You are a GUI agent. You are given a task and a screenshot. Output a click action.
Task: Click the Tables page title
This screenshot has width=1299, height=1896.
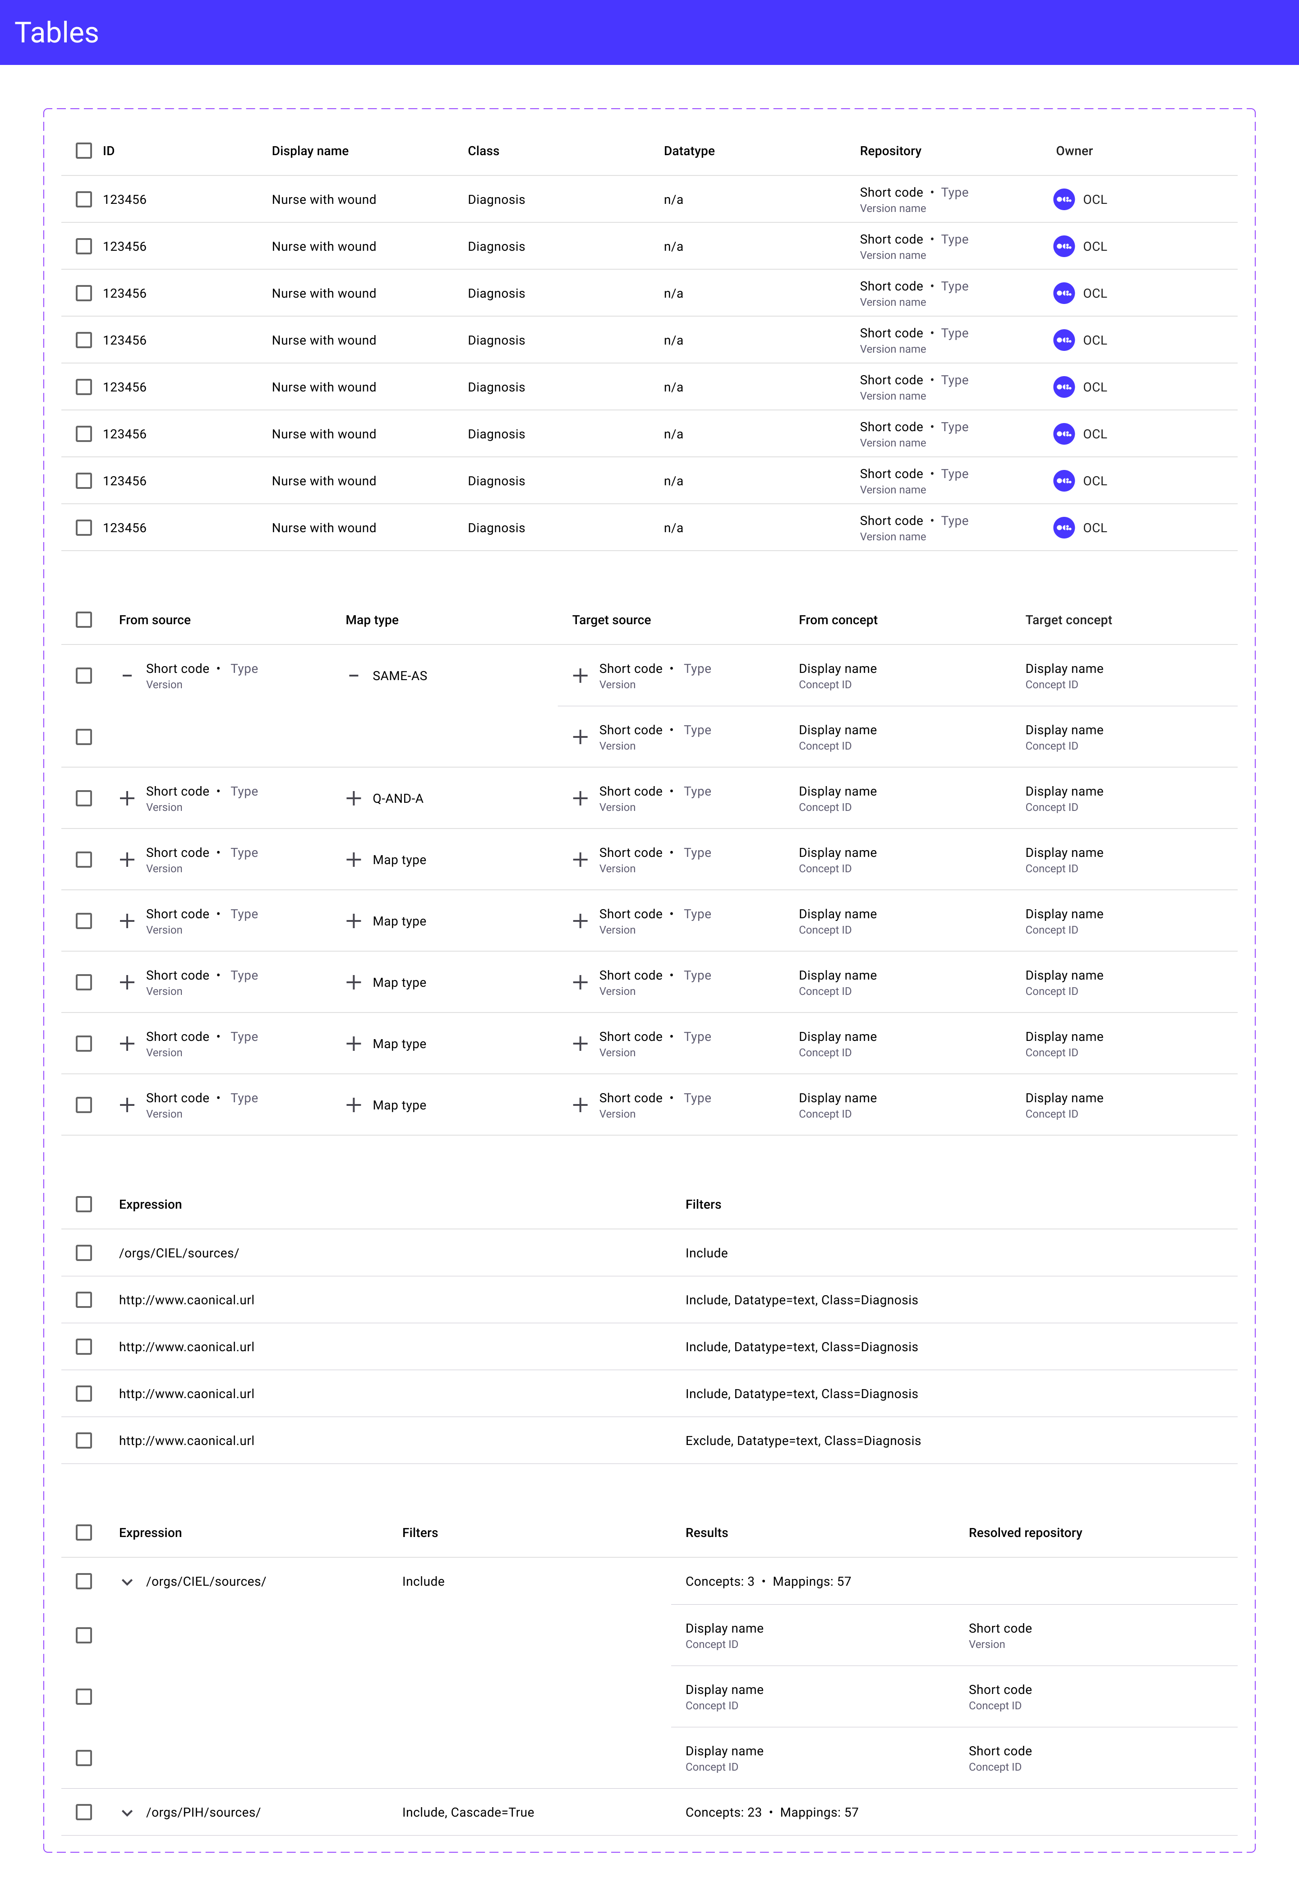[x=56, y=32]
